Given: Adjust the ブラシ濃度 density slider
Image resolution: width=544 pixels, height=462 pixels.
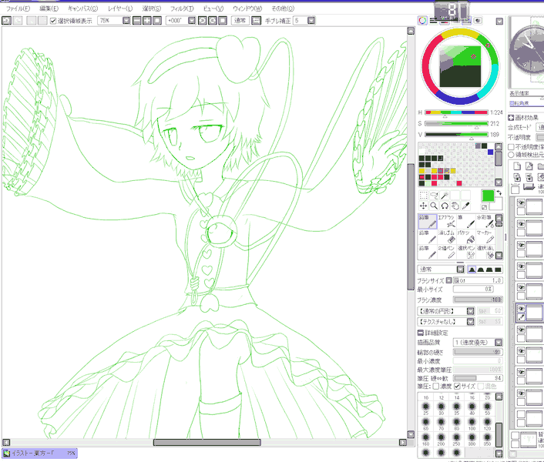Looking at the screenshot, I should pyautogui.click(x=478, y=300).
